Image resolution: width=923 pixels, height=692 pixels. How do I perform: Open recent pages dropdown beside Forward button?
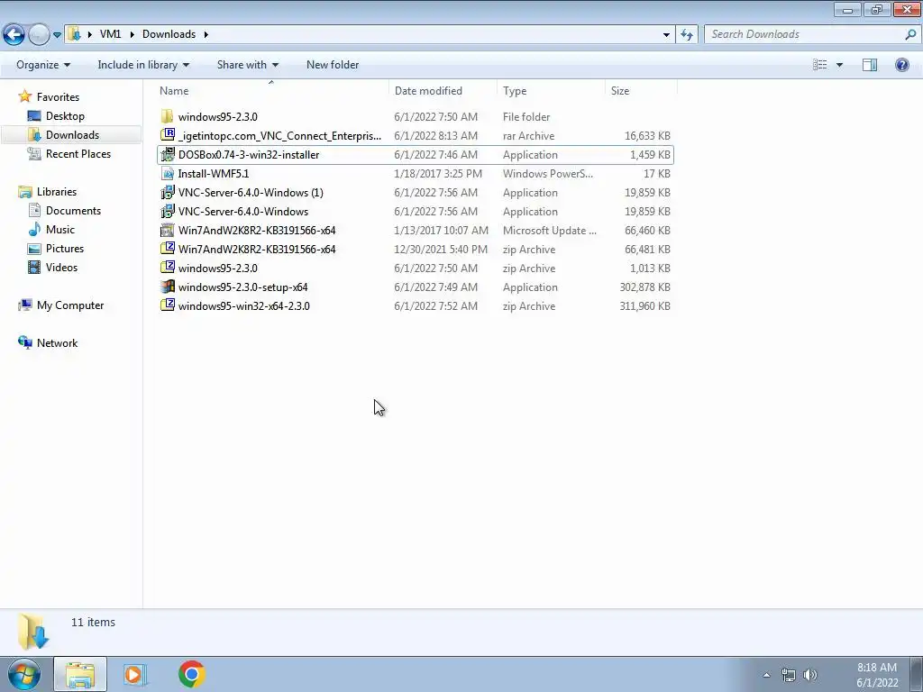tap(57, 35)
